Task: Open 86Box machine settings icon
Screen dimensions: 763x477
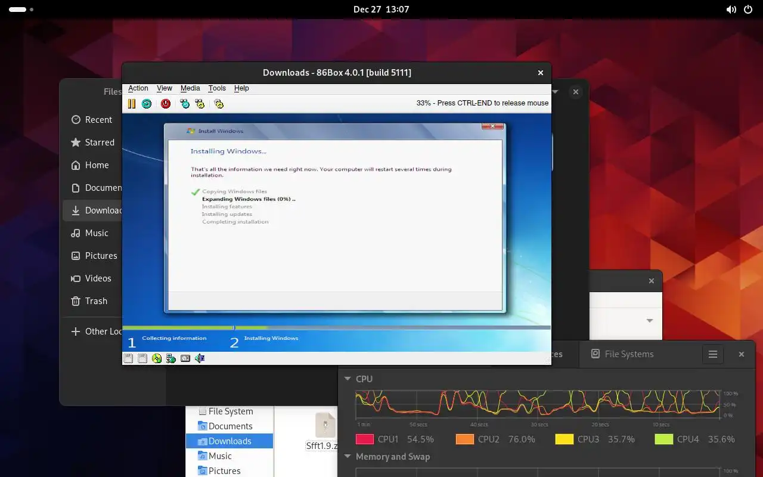Action: (219, 104)
